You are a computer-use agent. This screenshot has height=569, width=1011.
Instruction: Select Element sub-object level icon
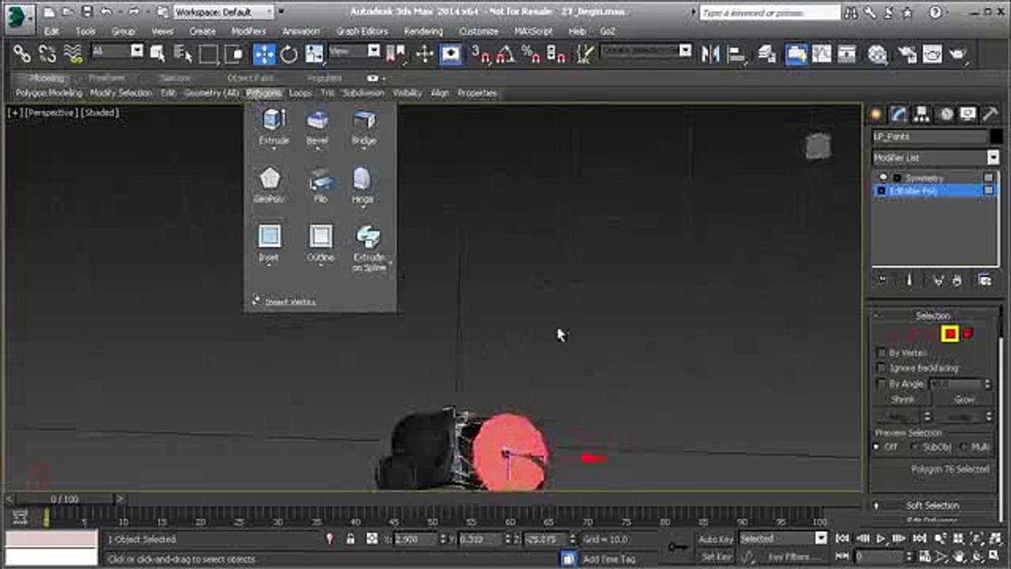tap(968, 334)
